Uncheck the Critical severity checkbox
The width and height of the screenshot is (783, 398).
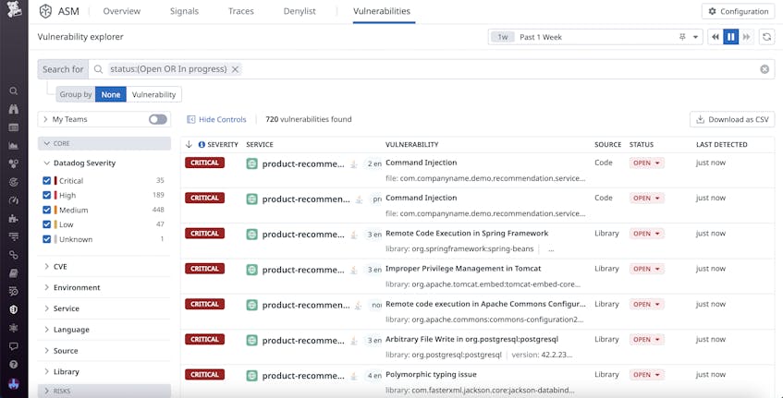point(47,181)
